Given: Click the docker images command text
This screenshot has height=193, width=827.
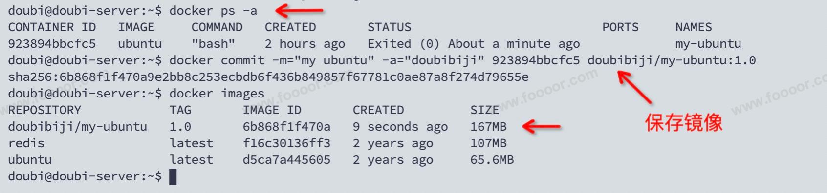Looking at the screenshot, I should [x=217, y=94].
